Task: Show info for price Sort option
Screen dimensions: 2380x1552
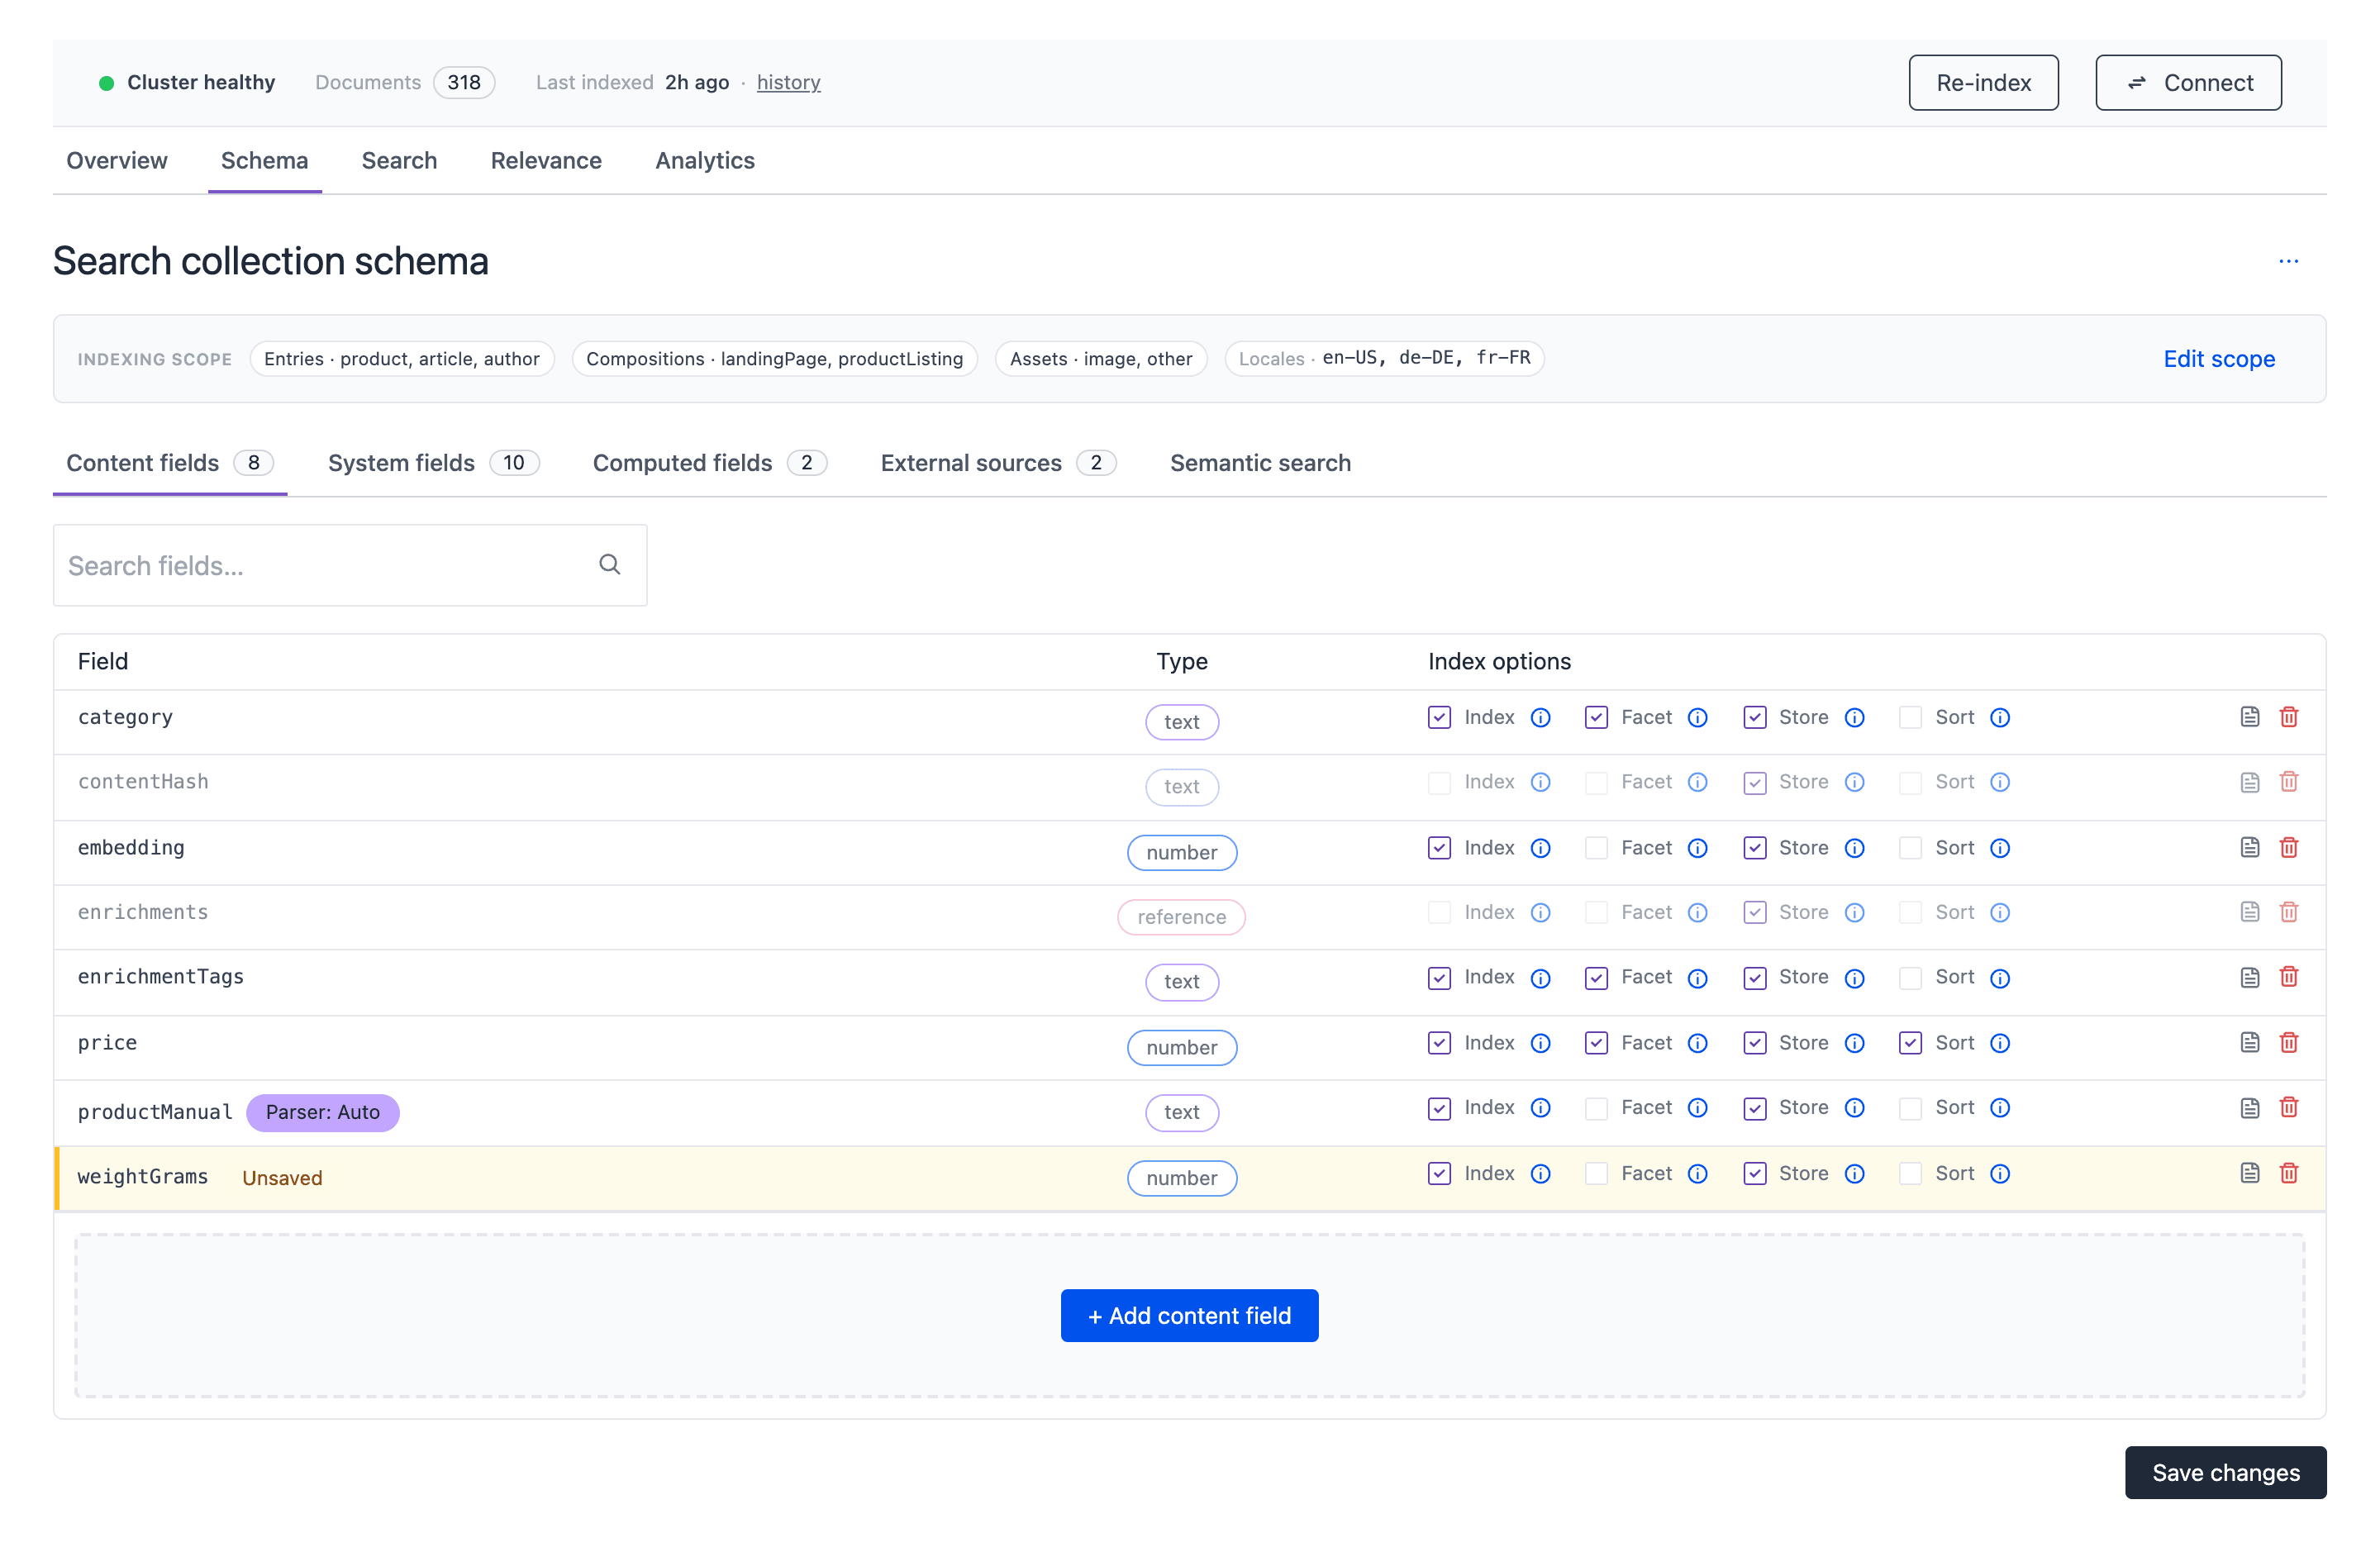Action: (2000, 1044)
